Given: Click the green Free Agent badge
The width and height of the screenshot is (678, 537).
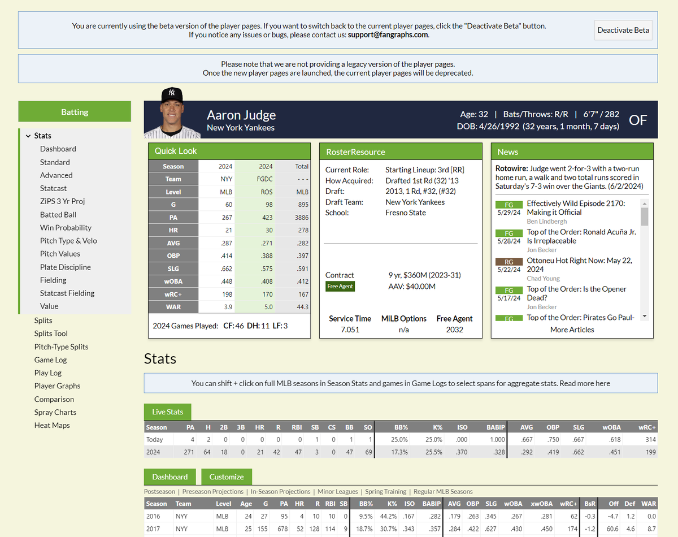Looking at the screenshot, I should pyautogui.click(x=340, y=286).
